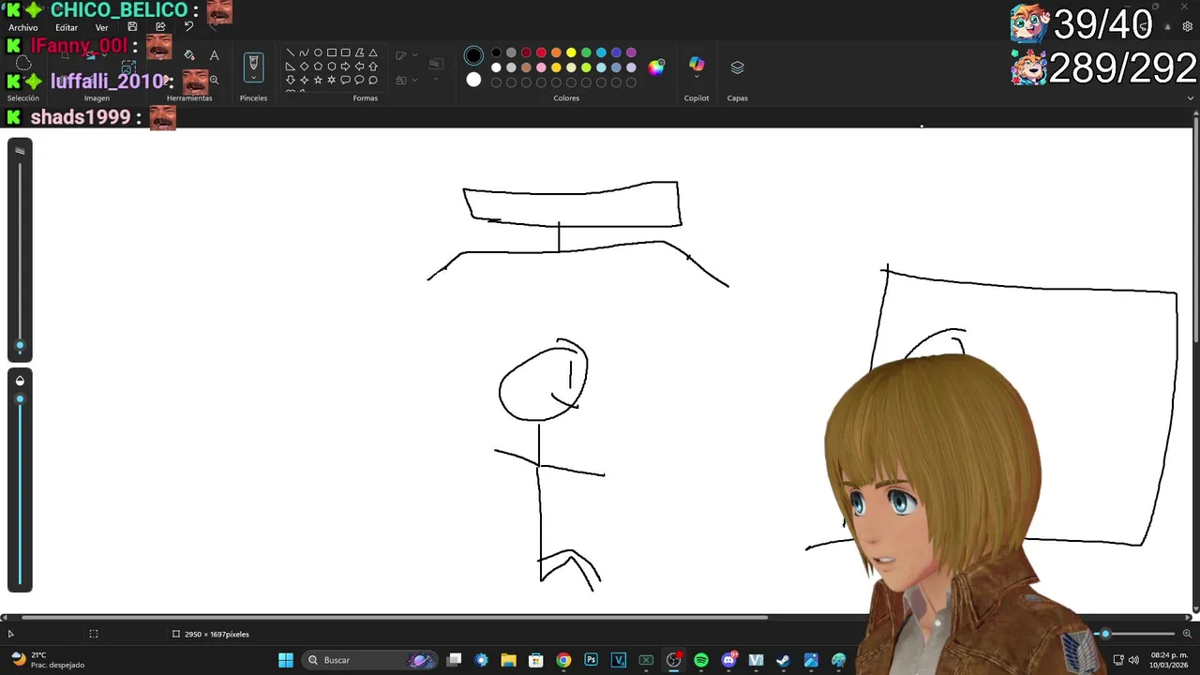Screen dimensions: 1200x675
Task: Select the Fill bucket tool
Action: click(x=189, y=55)
